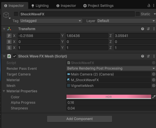Click the VignetteMesh mesh reference
The height and width of the screenshot is (128, 156).
109,86
